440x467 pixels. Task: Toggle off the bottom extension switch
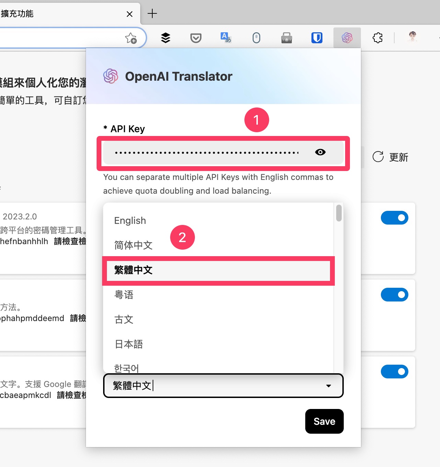(x=394, y=371)
